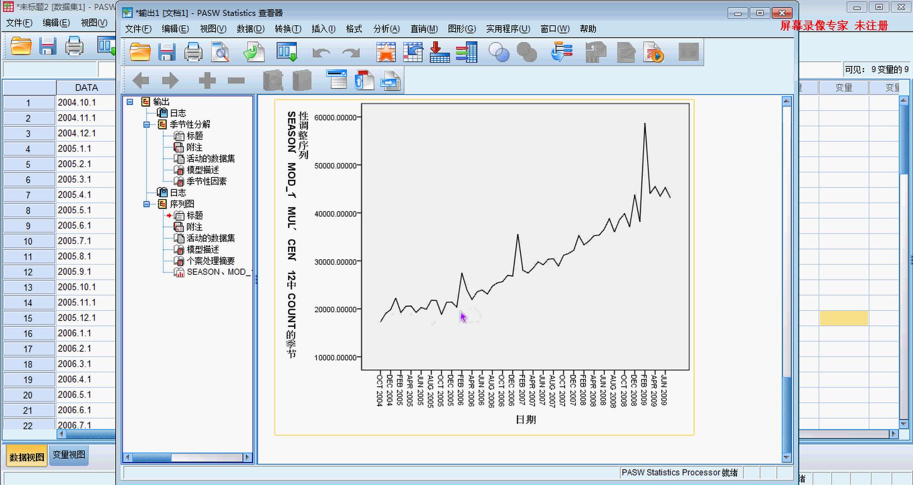The height and width of the screenshot is (485, 913).
Task: Click the Go to Data star icon
Action: point(386,52)
